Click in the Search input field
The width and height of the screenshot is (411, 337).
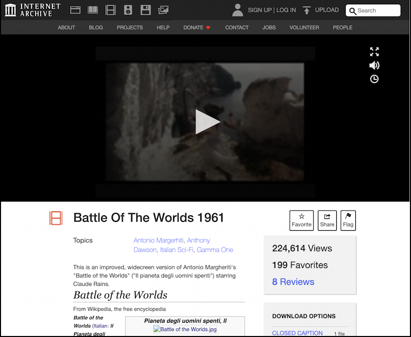[373, 11]
